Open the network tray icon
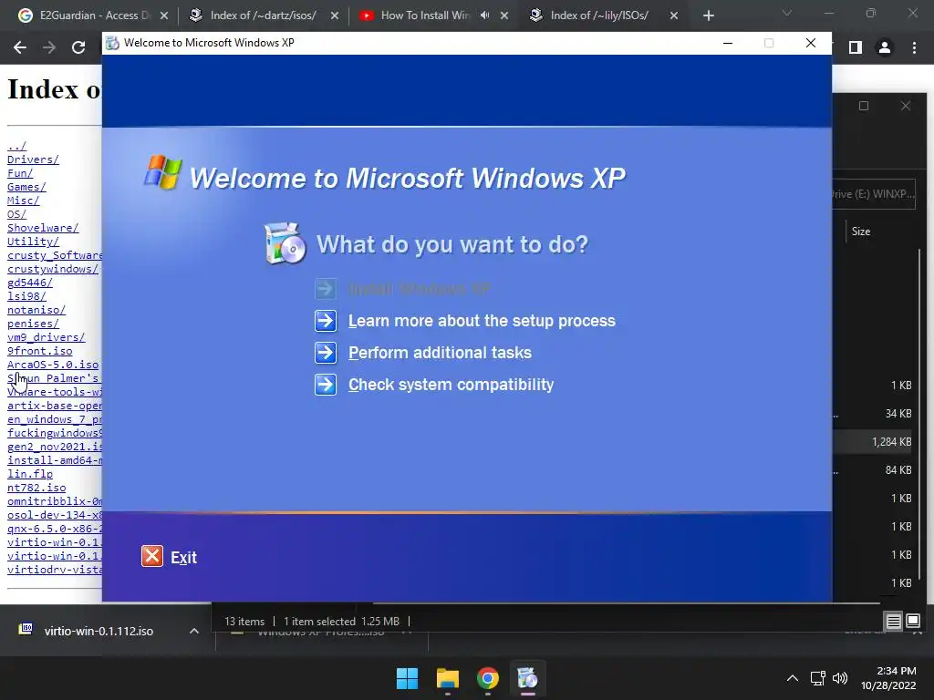 [818, 678]
